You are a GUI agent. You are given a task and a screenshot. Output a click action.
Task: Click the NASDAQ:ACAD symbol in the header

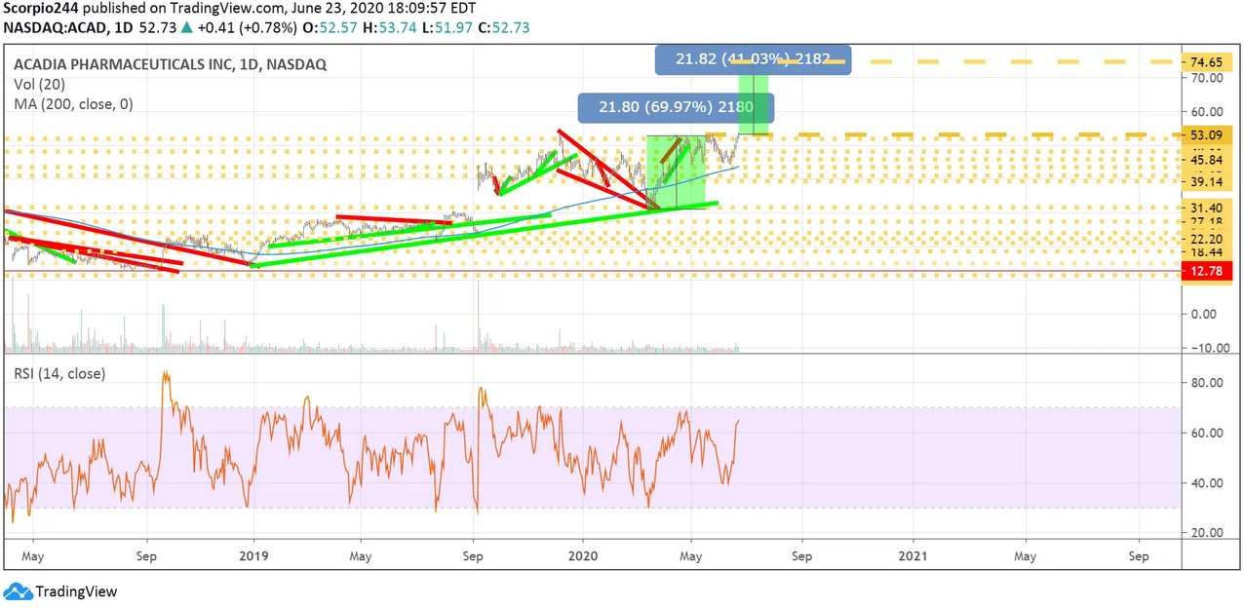click(x=55, y=27)
